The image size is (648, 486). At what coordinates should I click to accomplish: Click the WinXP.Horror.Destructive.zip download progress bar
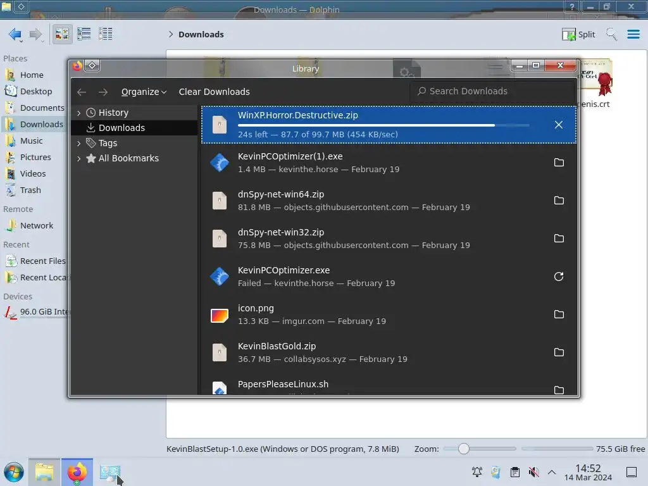click(x=383, y=125)
